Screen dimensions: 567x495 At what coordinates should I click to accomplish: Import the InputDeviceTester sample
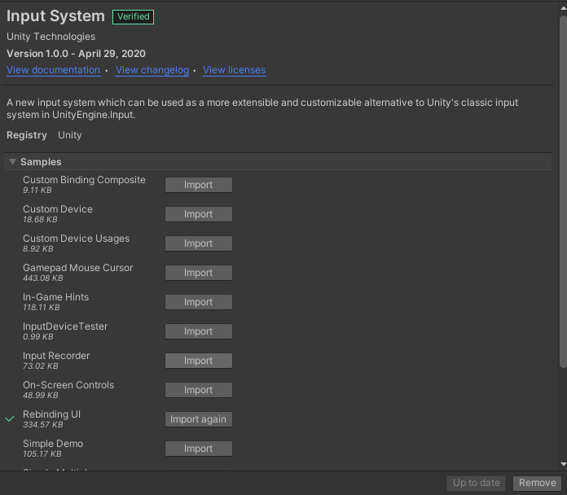(198, 331)
